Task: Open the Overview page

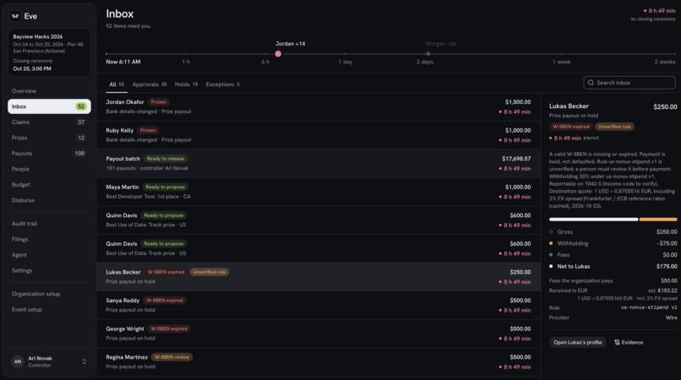Action: click(49, 90)
